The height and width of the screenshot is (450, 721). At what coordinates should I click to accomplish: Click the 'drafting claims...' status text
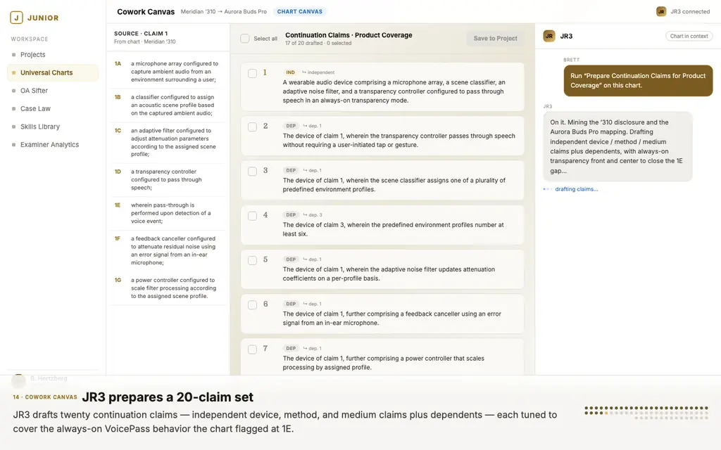click(x=576, y=189)
